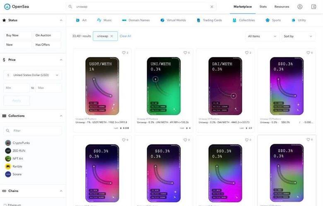Open the Sort by dropdown
Screen dimensions: 323x206
[298, 36]
